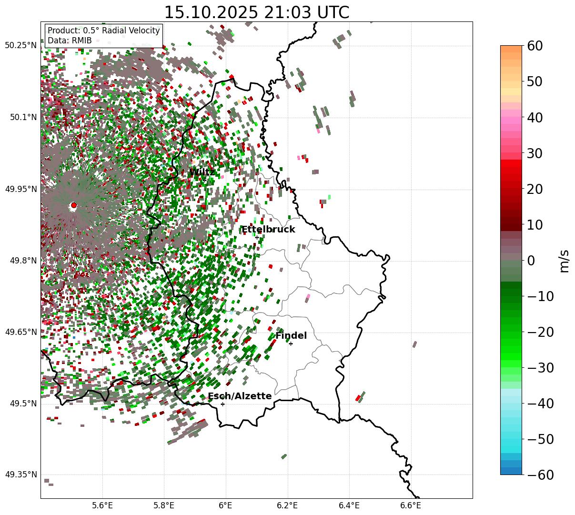
Task: Click the cross marker below Findel
Action: coord(291,343)
